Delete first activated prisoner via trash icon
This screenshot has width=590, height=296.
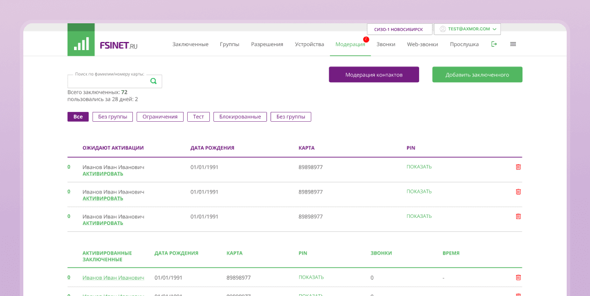coord(518,278)
